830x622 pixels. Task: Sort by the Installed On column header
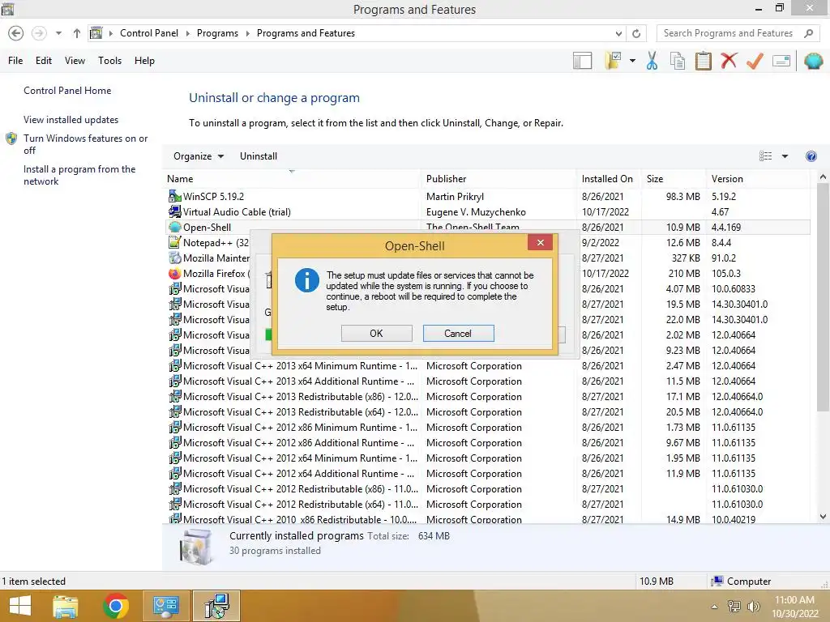click(x=609, y=179)
